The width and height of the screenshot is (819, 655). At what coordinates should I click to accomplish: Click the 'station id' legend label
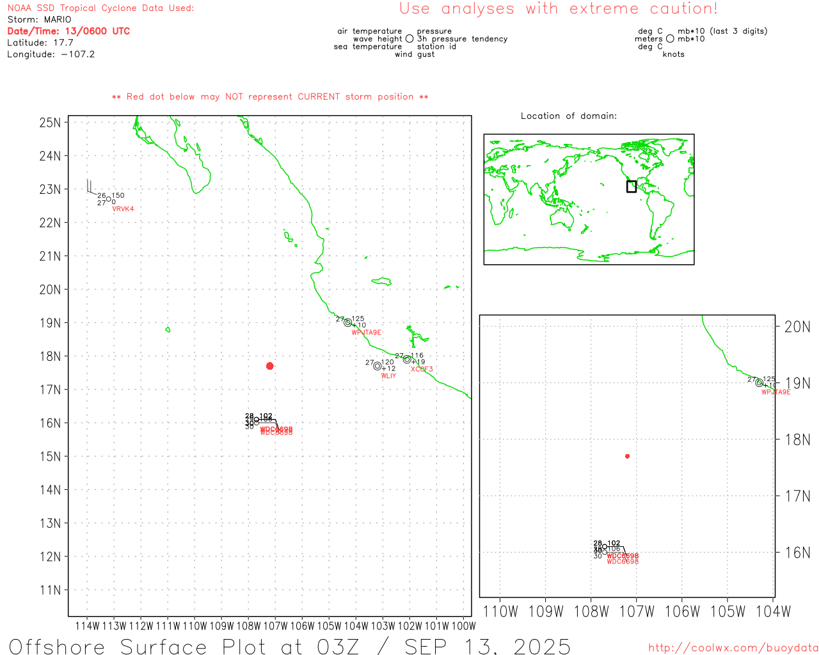436,46
